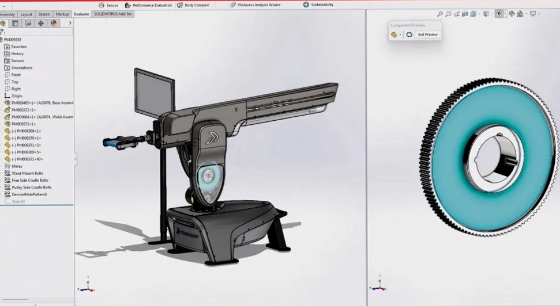Image resolution: width=560 pixels, height=306 pixels.
Task: Select the Waist Mount Bolts pattern
Action: coord(24,173)
